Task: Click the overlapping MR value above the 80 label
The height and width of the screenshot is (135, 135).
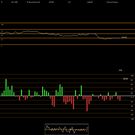Action: point(126,79)
